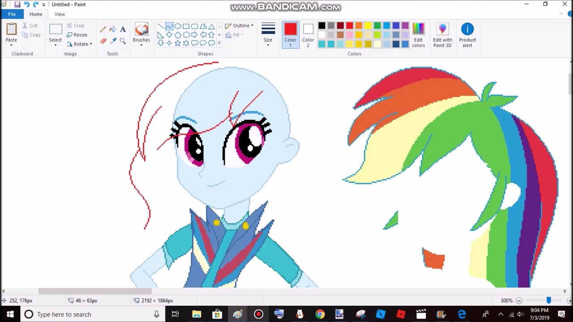The width and height of the screenshot is (573, 322).
Task: Click the horizontal scrollbar right arrow
Action: coord(564,291)
